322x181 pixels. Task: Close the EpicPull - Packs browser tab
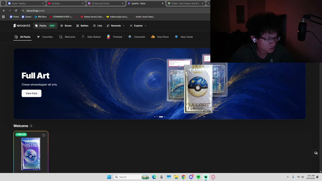click(x=163, y=4)
